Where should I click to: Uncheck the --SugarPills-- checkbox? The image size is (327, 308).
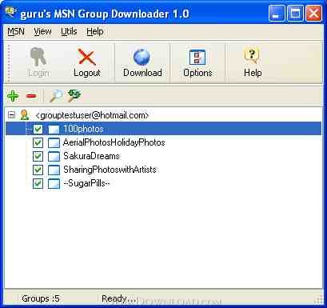coord(38,183)
